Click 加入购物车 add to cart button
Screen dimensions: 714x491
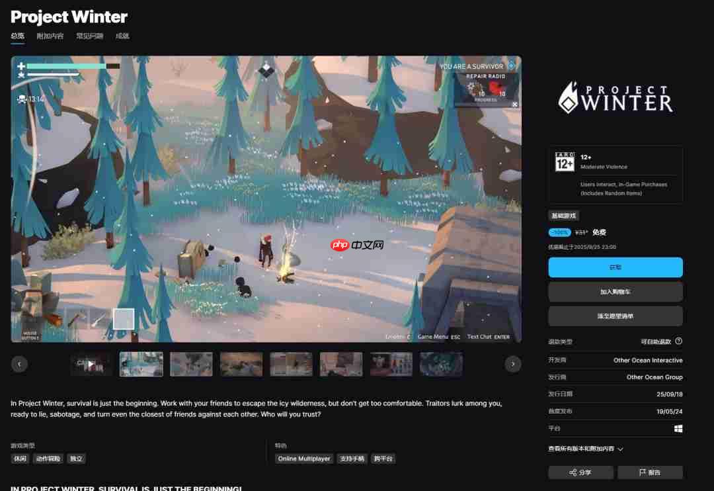click(x=615, y=292)
